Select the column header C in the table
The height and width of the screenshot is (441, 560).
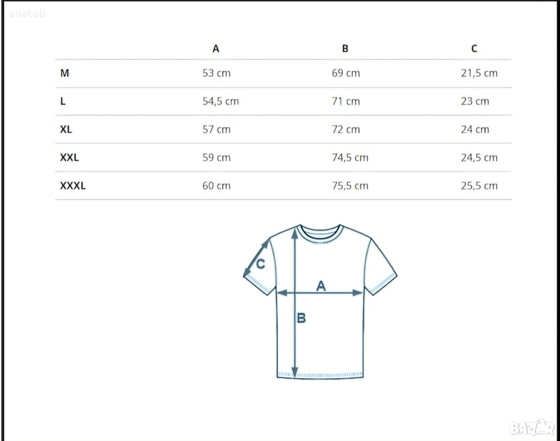click(474, 48)
